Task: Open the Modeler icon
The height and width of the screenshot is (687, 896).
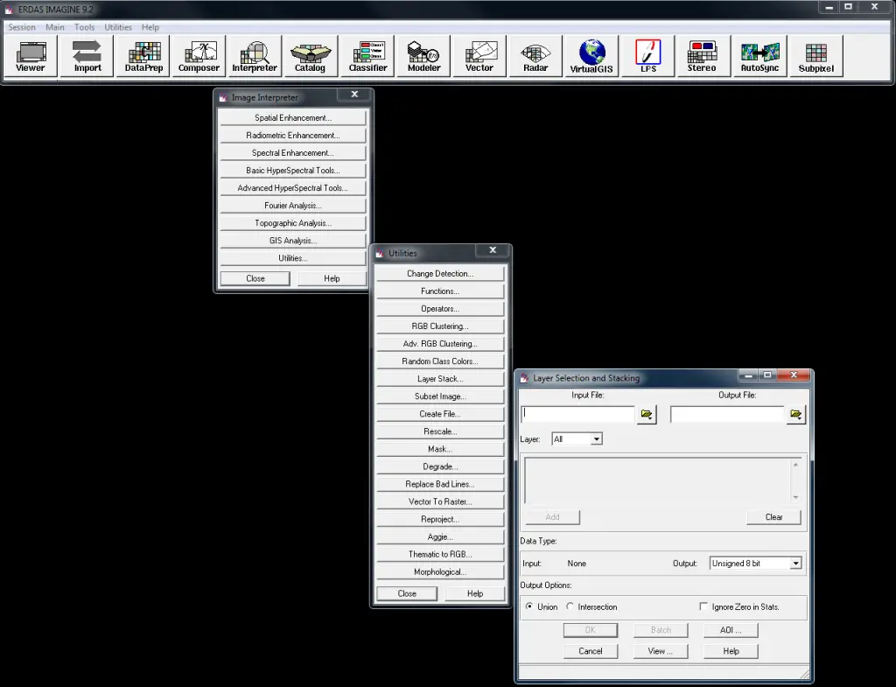Action: tap(423, 56)
